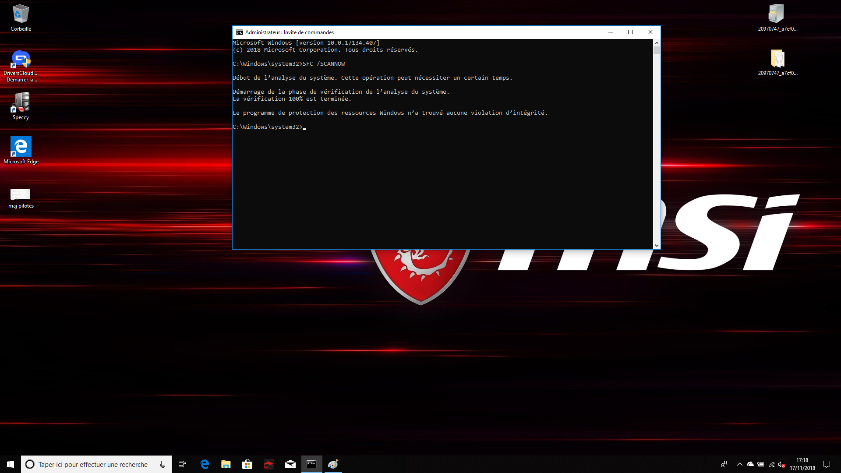Open the Action Center notifications button
This screenshot has width=841, height=473.
826,464
